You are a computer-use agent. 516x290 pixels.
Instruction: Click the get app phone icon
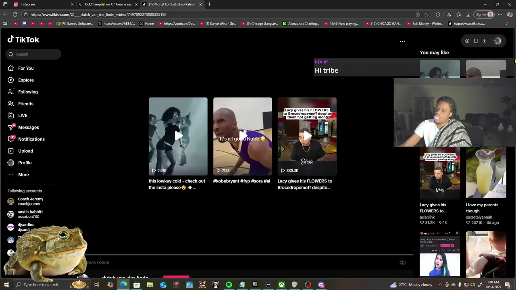[x=476, y=41]
